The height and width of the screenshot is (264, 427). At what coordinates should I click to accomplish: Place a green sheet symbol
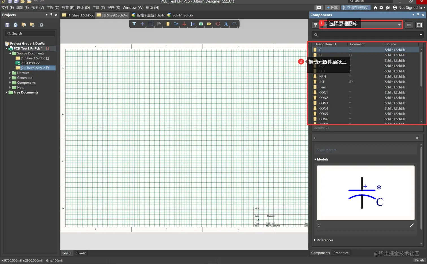pyautogui.click(x=201, y=24)
